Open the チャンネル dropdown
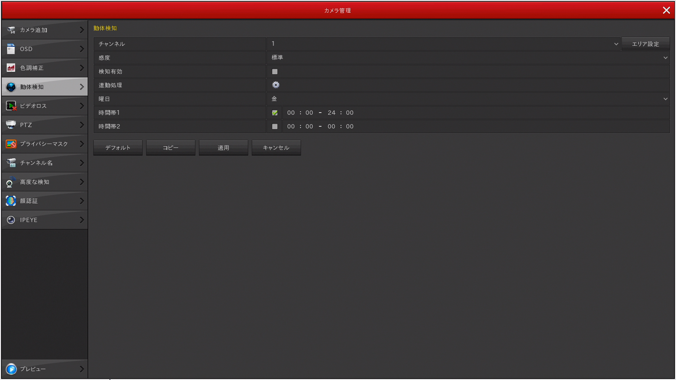 click(x=443, y=44)
